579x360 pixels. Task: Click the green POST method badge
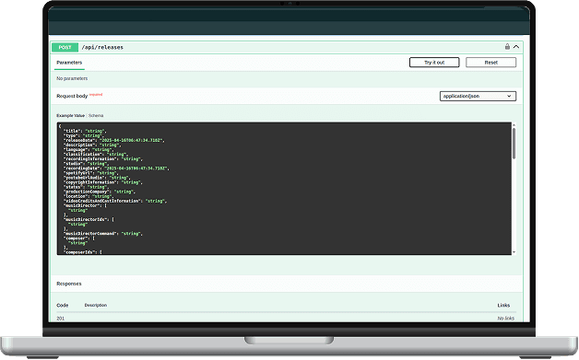tap(65, 47)
